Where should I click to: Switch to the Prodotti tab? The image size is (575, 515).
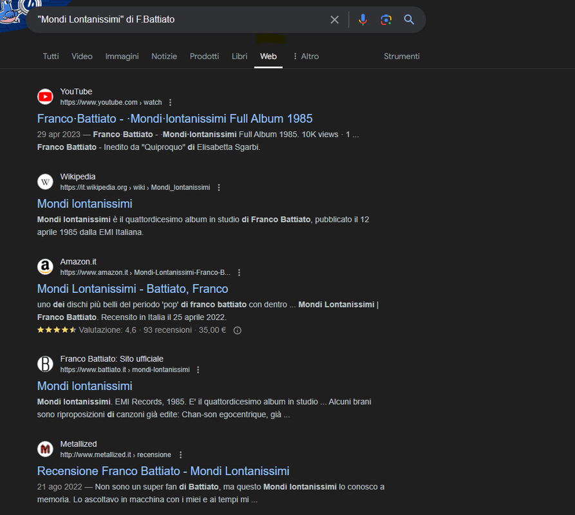204,57
